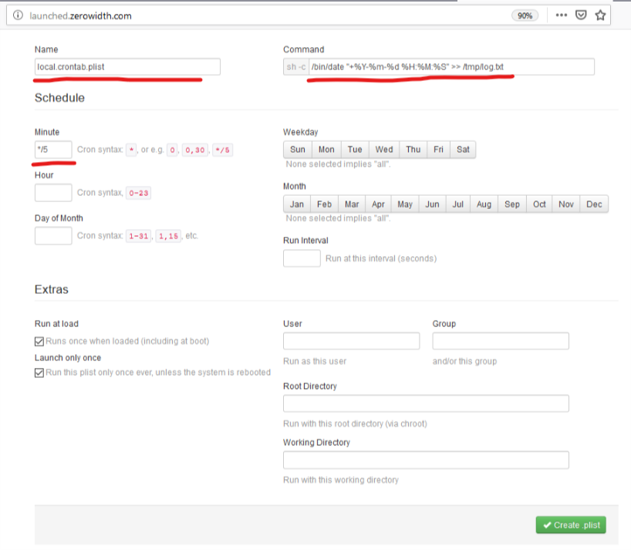Click the Run Interval seconds field
Screen dimensions: 631x550
302,258
